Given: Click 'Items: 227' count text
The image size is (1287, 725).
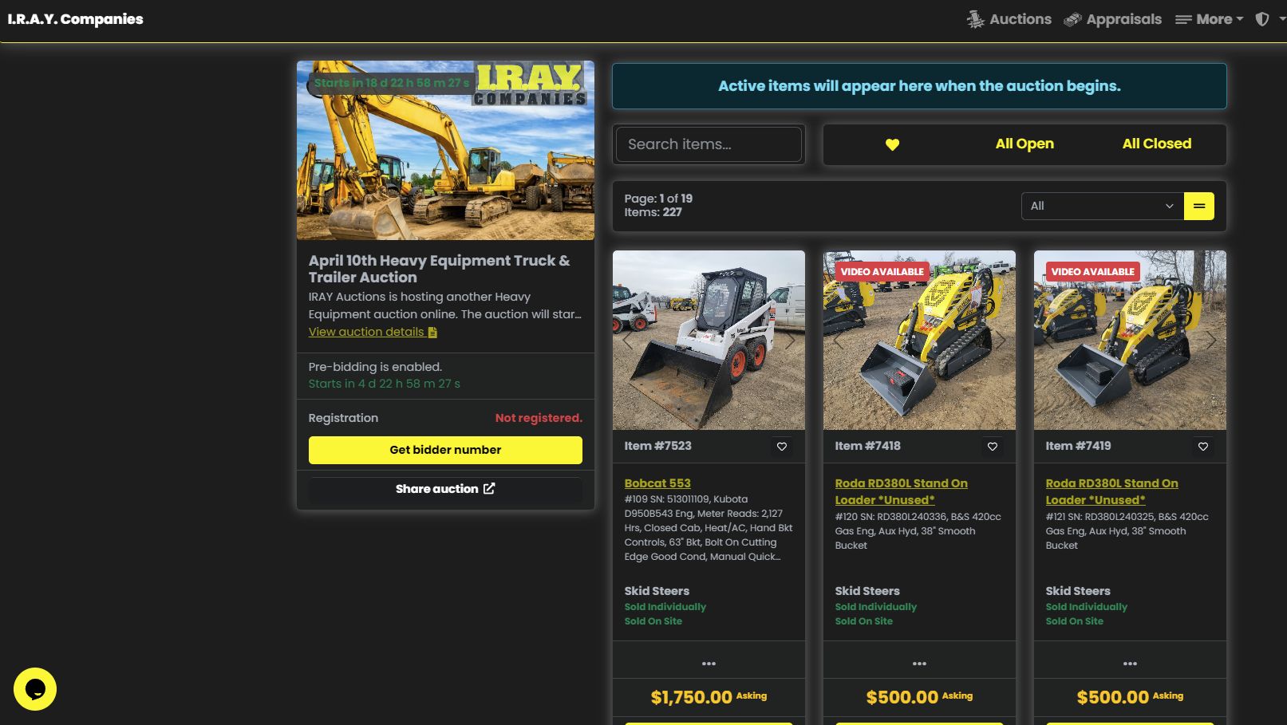Looking at the screenshot, I should pos(653,212).
